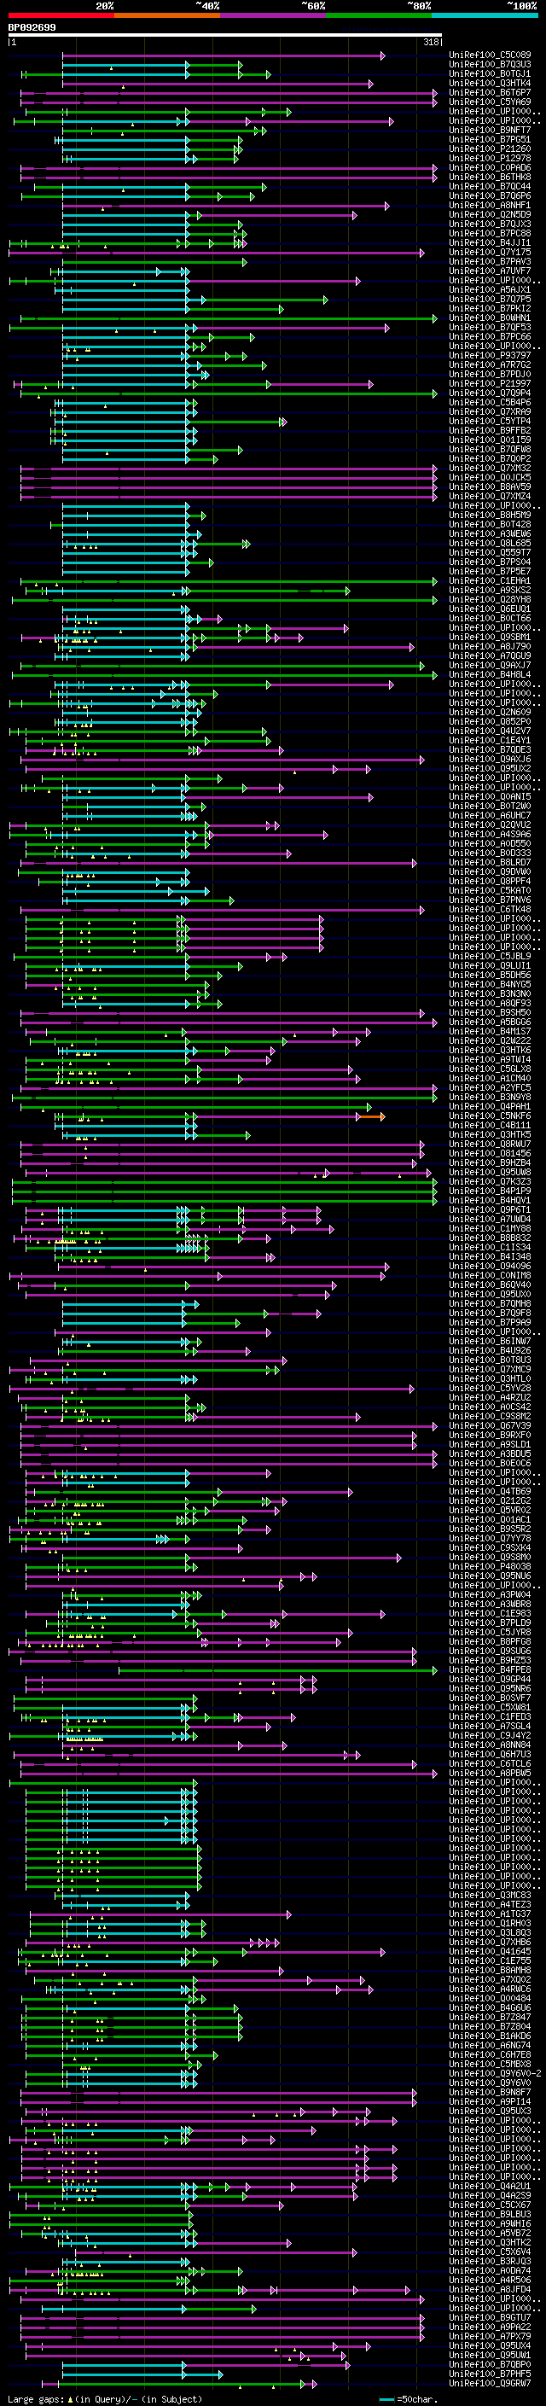This screenshot has height=2406, width=546.
Task: Click the white query sequence bar
Action: 225,36
